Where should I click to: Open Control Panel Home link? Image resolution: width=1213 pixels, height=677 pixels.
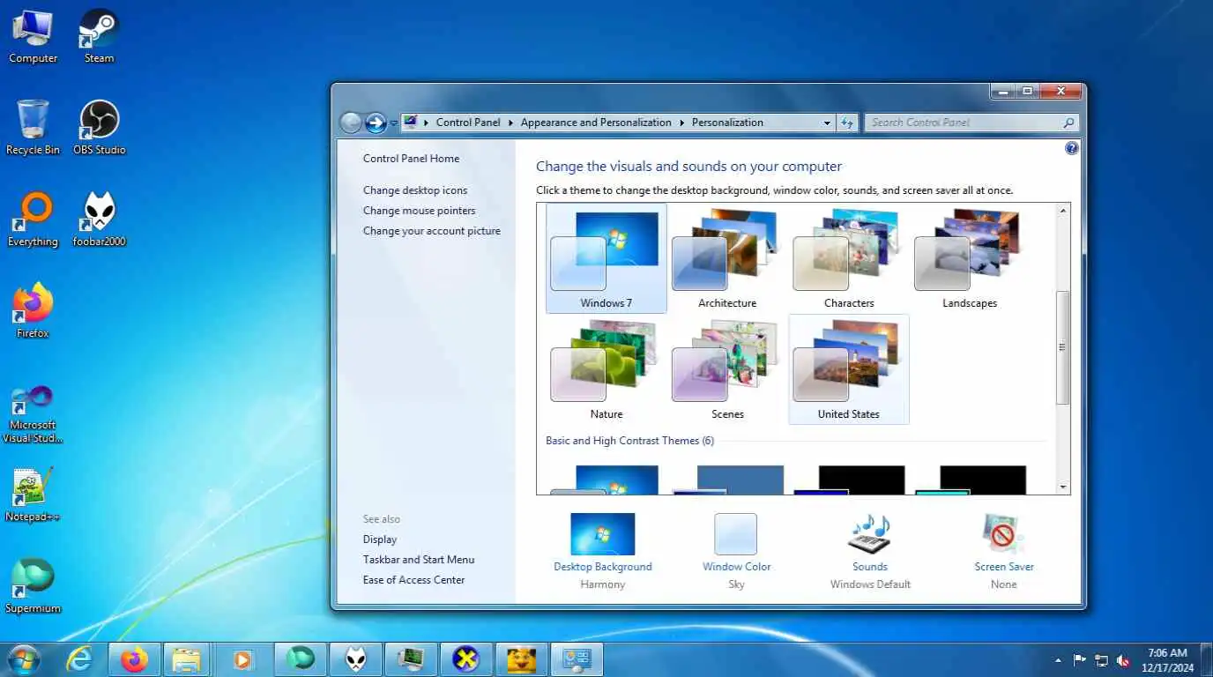(x=411, y=159)
